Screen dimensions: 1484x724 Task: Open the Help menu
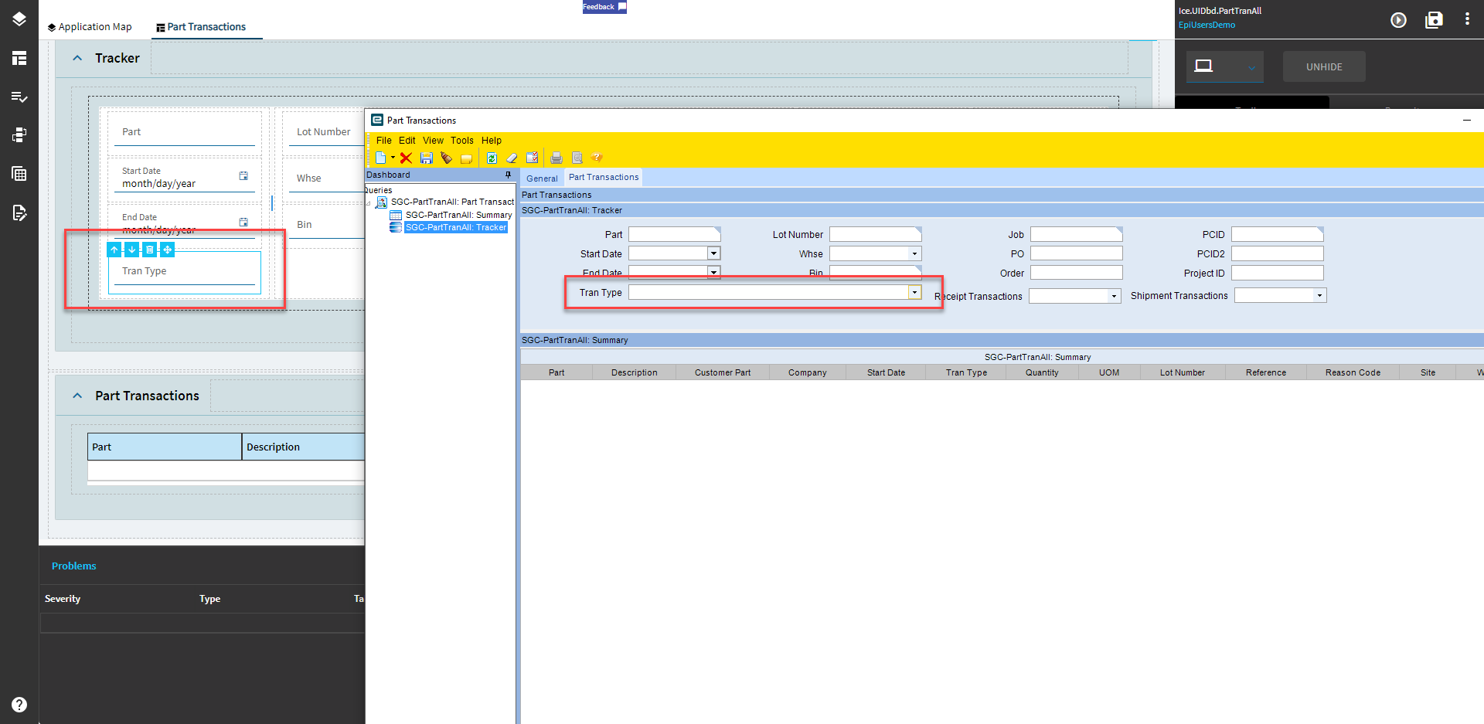[492, 141]
